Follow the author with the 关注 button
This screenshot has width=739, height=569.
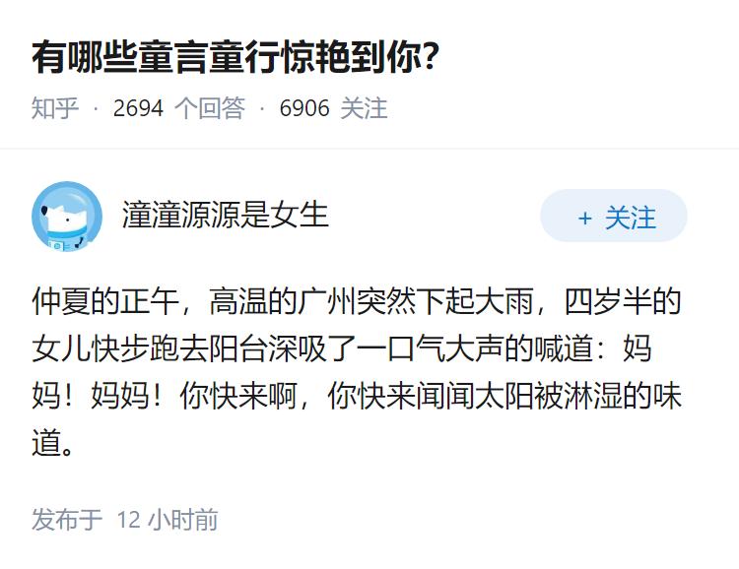click(614, 217)
